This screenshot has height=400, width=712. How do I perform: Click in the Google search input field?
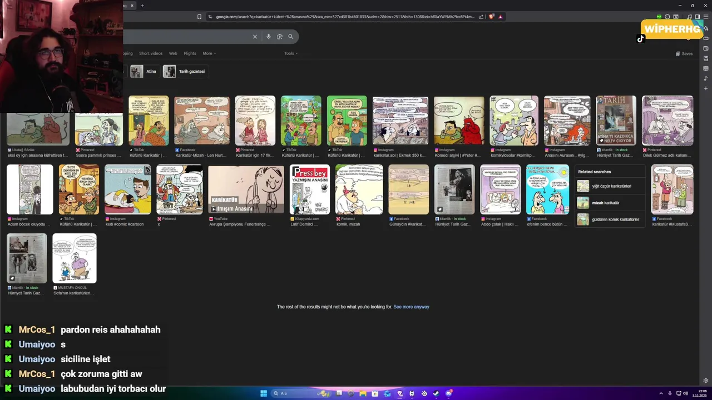pos(186,37)
